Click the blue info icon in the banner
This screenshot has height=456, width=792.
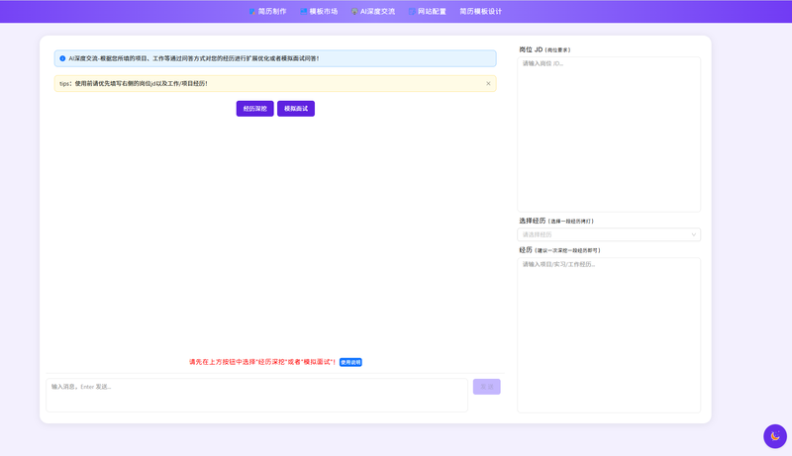pyautogui.click(x=62, y=58)
